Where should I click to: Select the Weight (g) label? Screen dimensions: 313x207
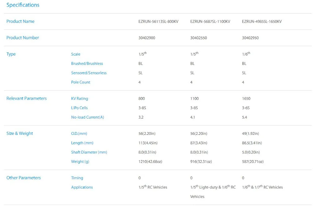80,162
